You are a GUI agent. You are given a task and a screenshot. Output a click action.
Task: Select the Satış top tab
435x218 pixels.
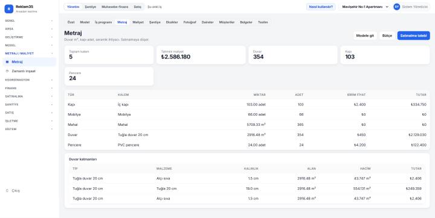[x=138, y=7]
